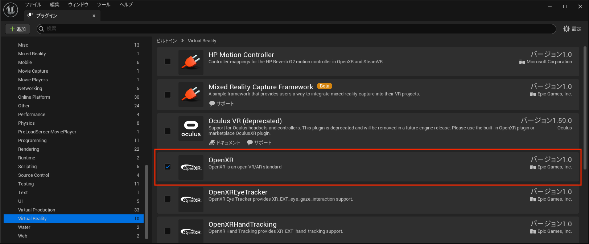Open サポート link for Mixed Reality Capture
589x244 pixels.
pos(222,103)
